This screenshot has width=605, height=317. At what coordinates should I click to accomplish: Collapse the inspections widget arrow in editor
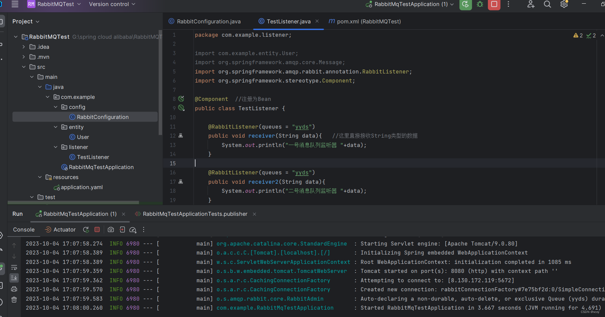[x=602, y=35]
